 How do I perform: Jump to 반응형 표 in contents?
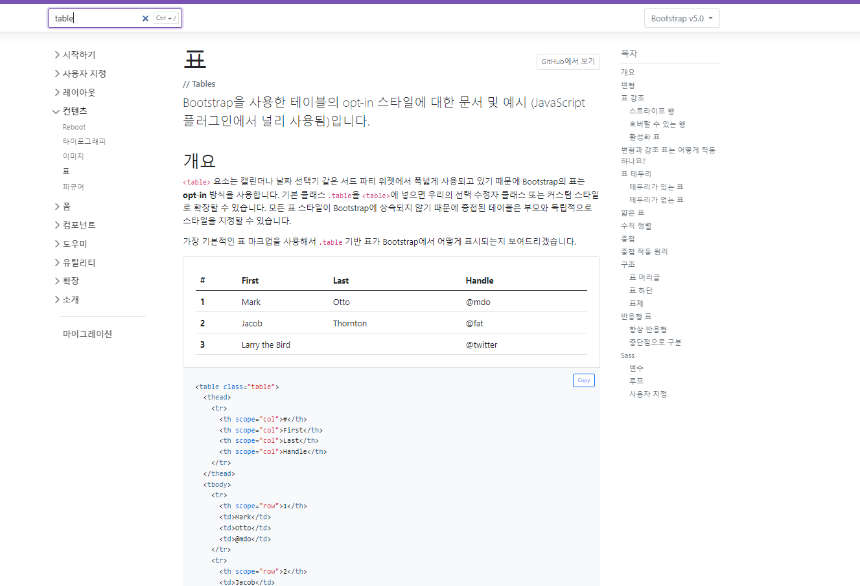[636, 317]
